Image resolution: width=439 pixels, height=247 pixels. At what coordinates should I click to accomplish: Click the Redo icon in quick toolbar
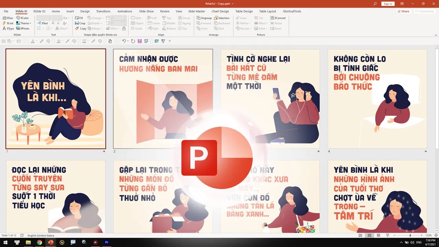[133, 41]
